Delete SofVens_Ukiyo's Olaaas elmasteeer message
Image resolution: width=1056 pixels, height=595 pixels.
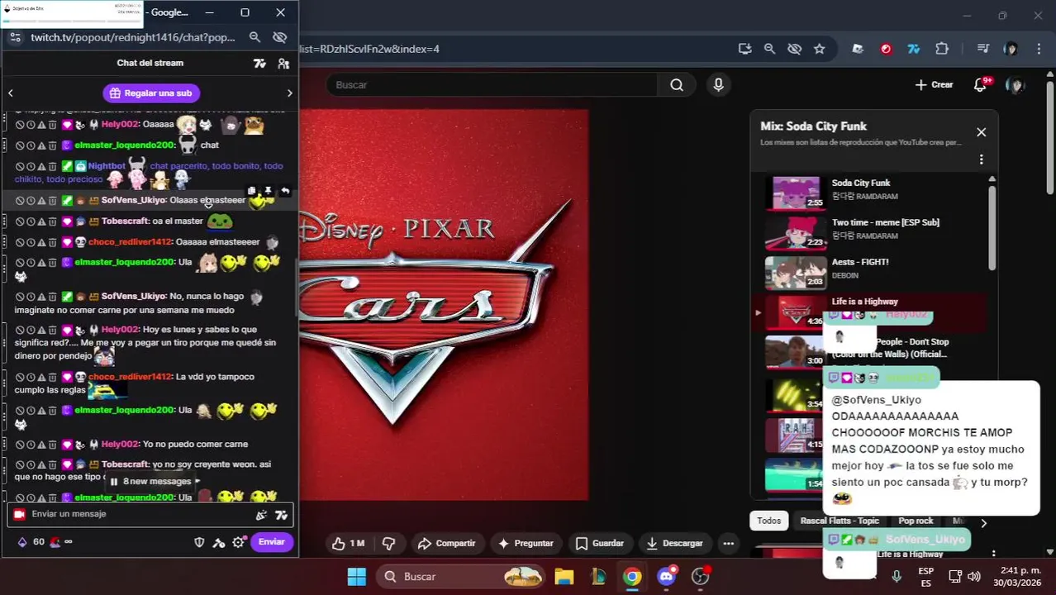click(x=52, y=201)
